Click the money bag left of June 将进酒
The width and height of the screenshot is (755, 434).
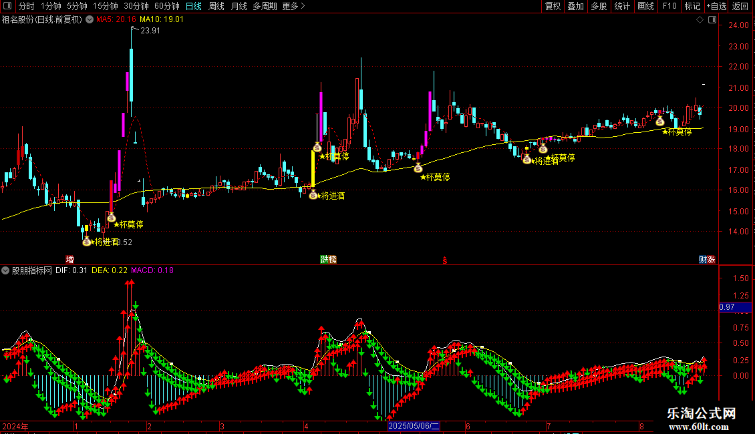(x=527, y=160)
